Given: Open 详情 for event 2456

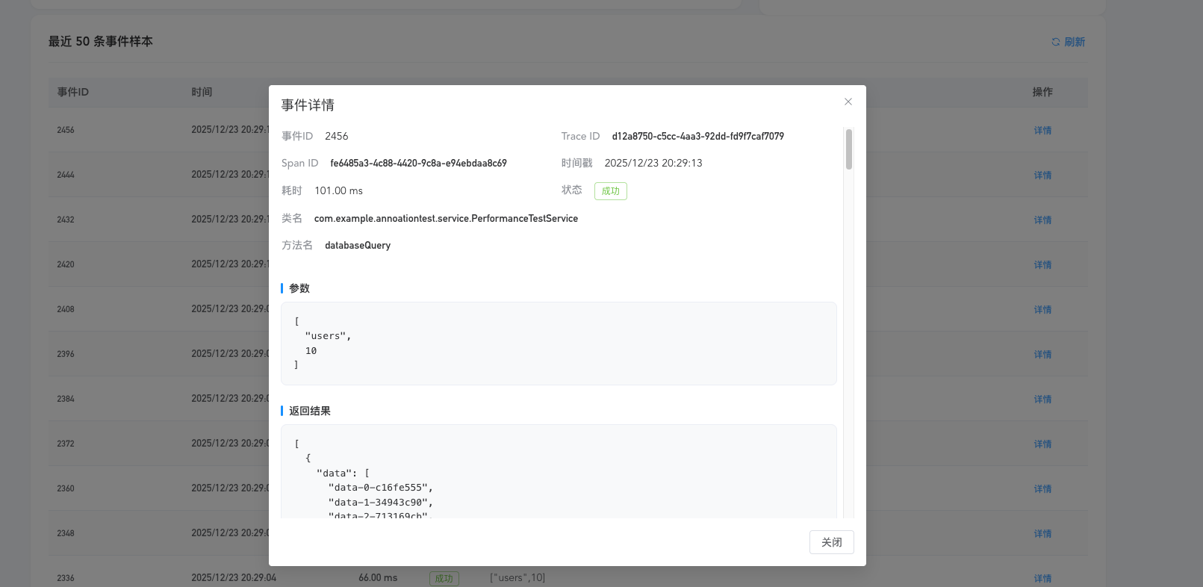Looking at the screenshot, I should [x=1042, y=130].
